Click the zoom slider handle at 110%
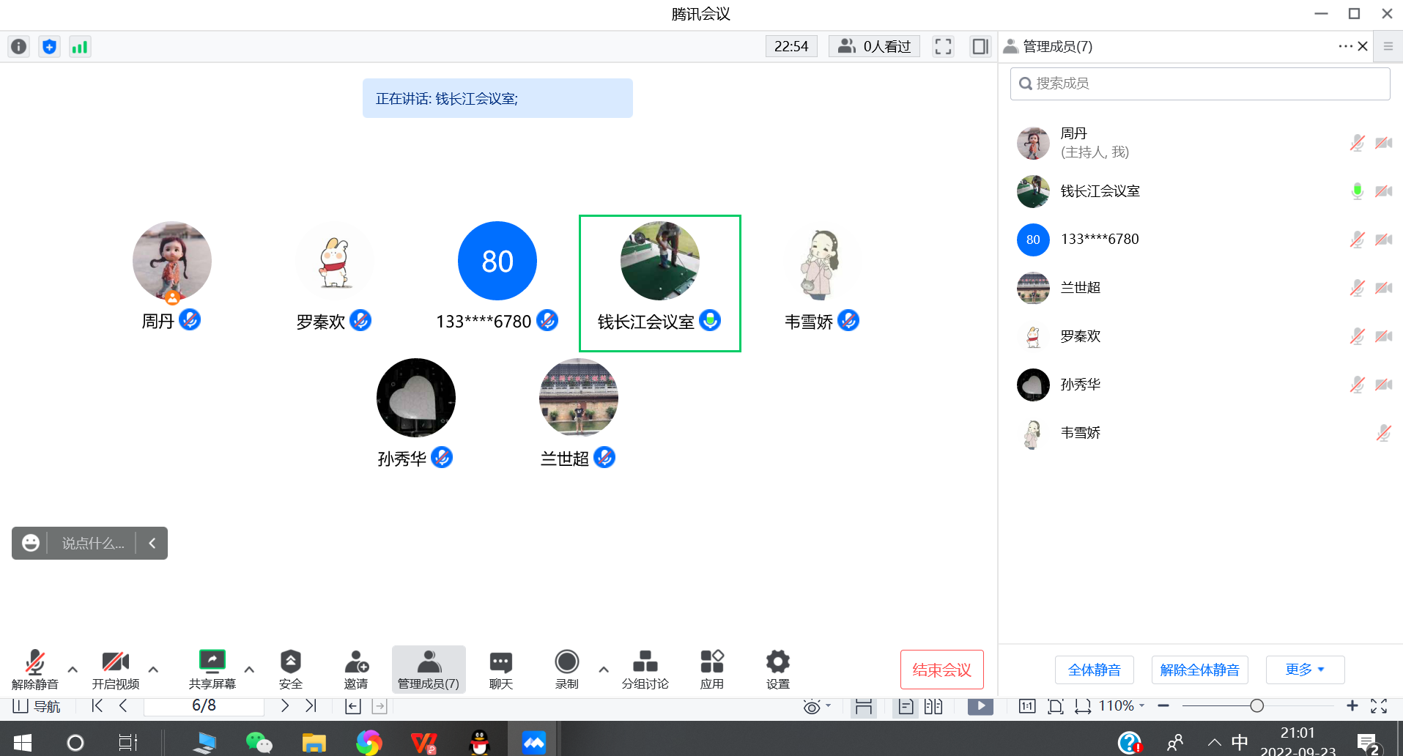This screenshot has width=1403, height=756. click(1256, 706)
